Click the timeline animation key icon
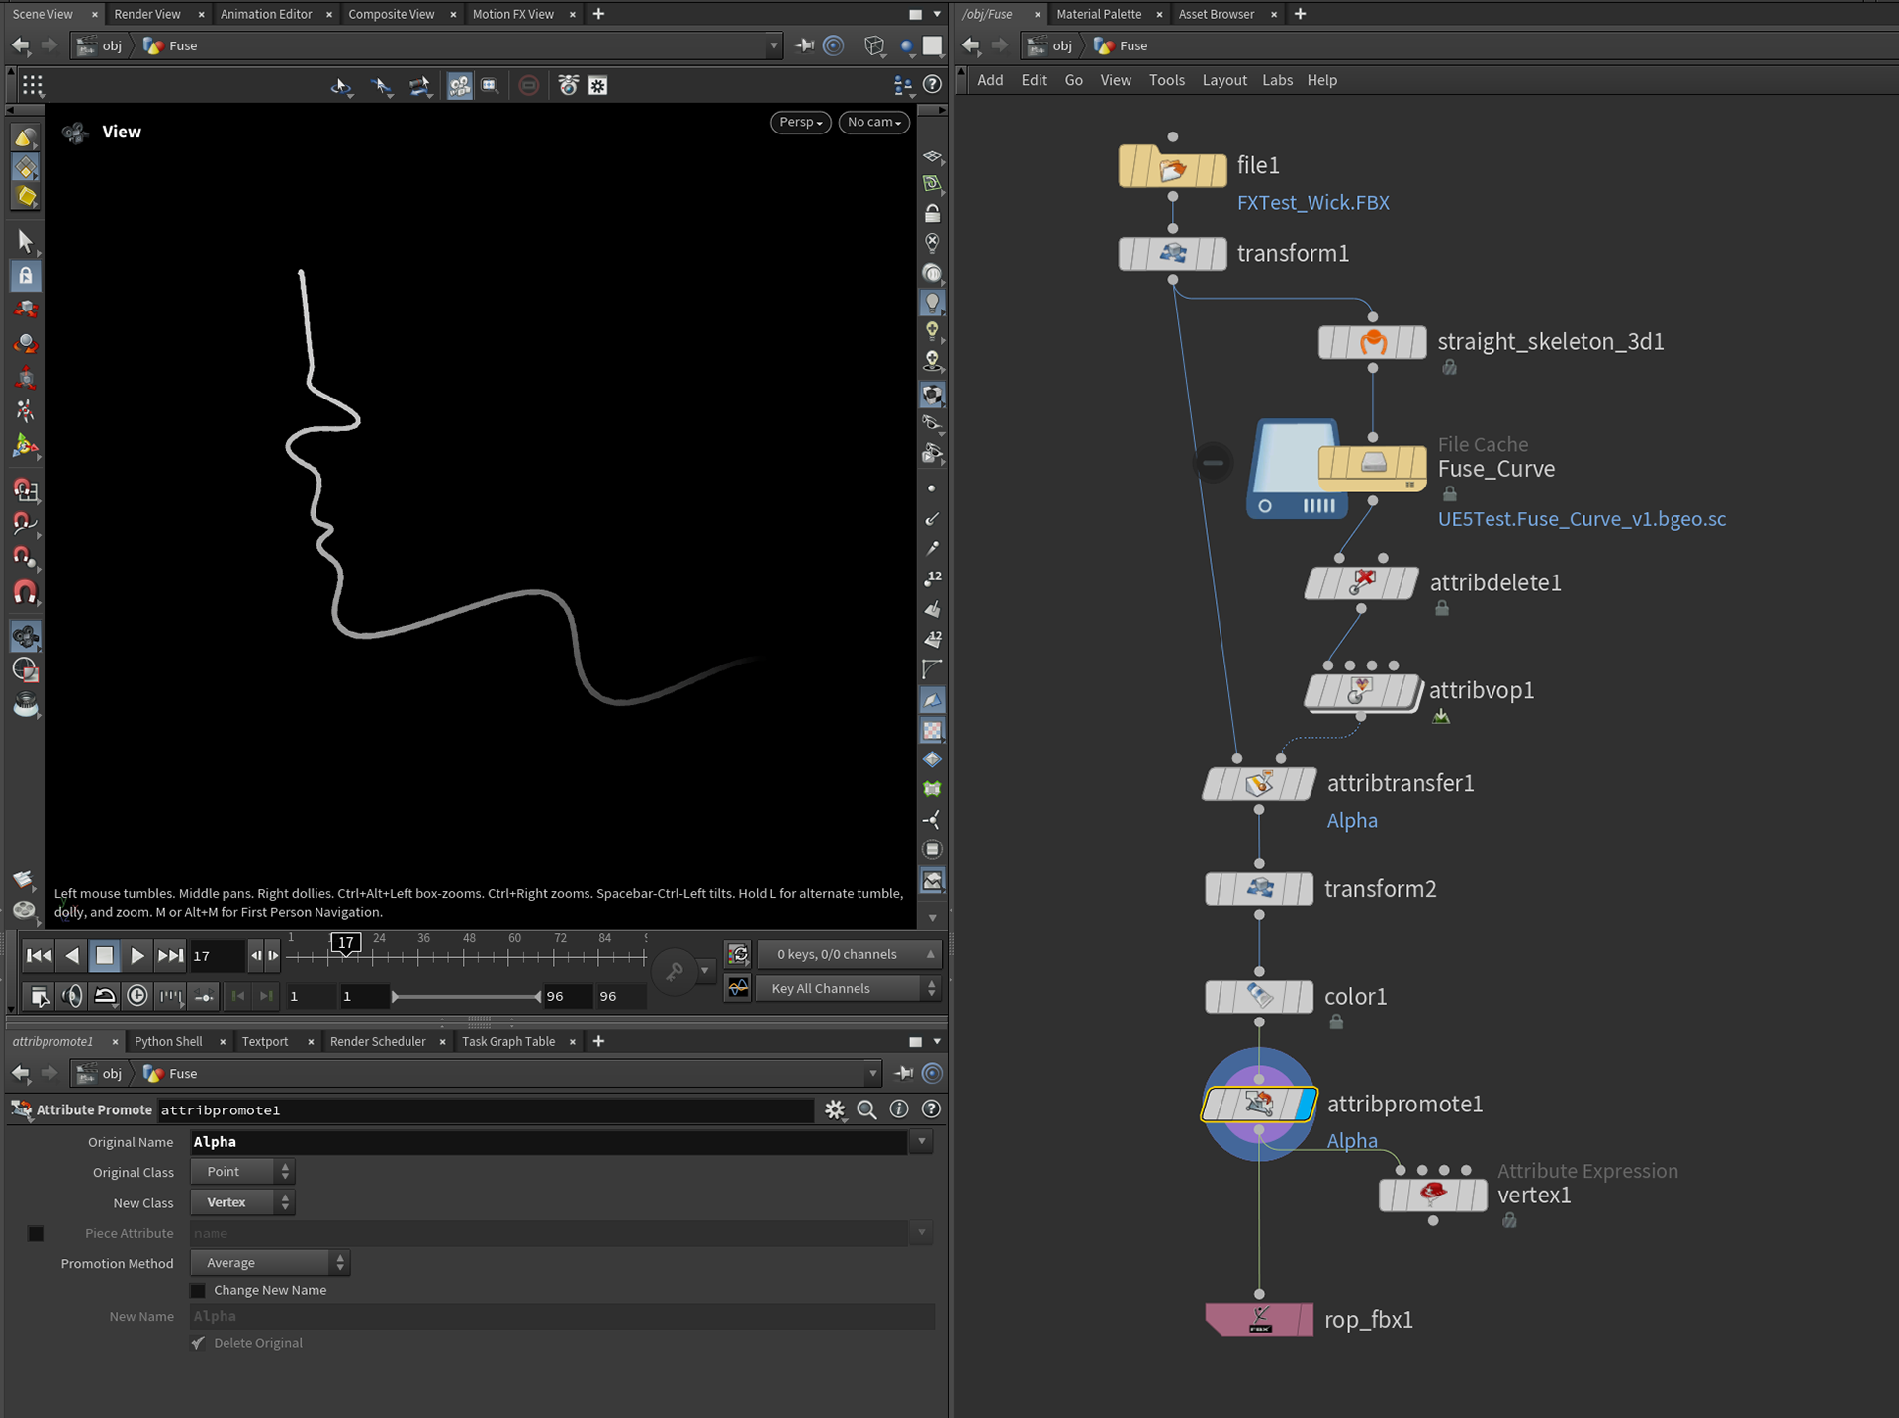 (675, 971)
